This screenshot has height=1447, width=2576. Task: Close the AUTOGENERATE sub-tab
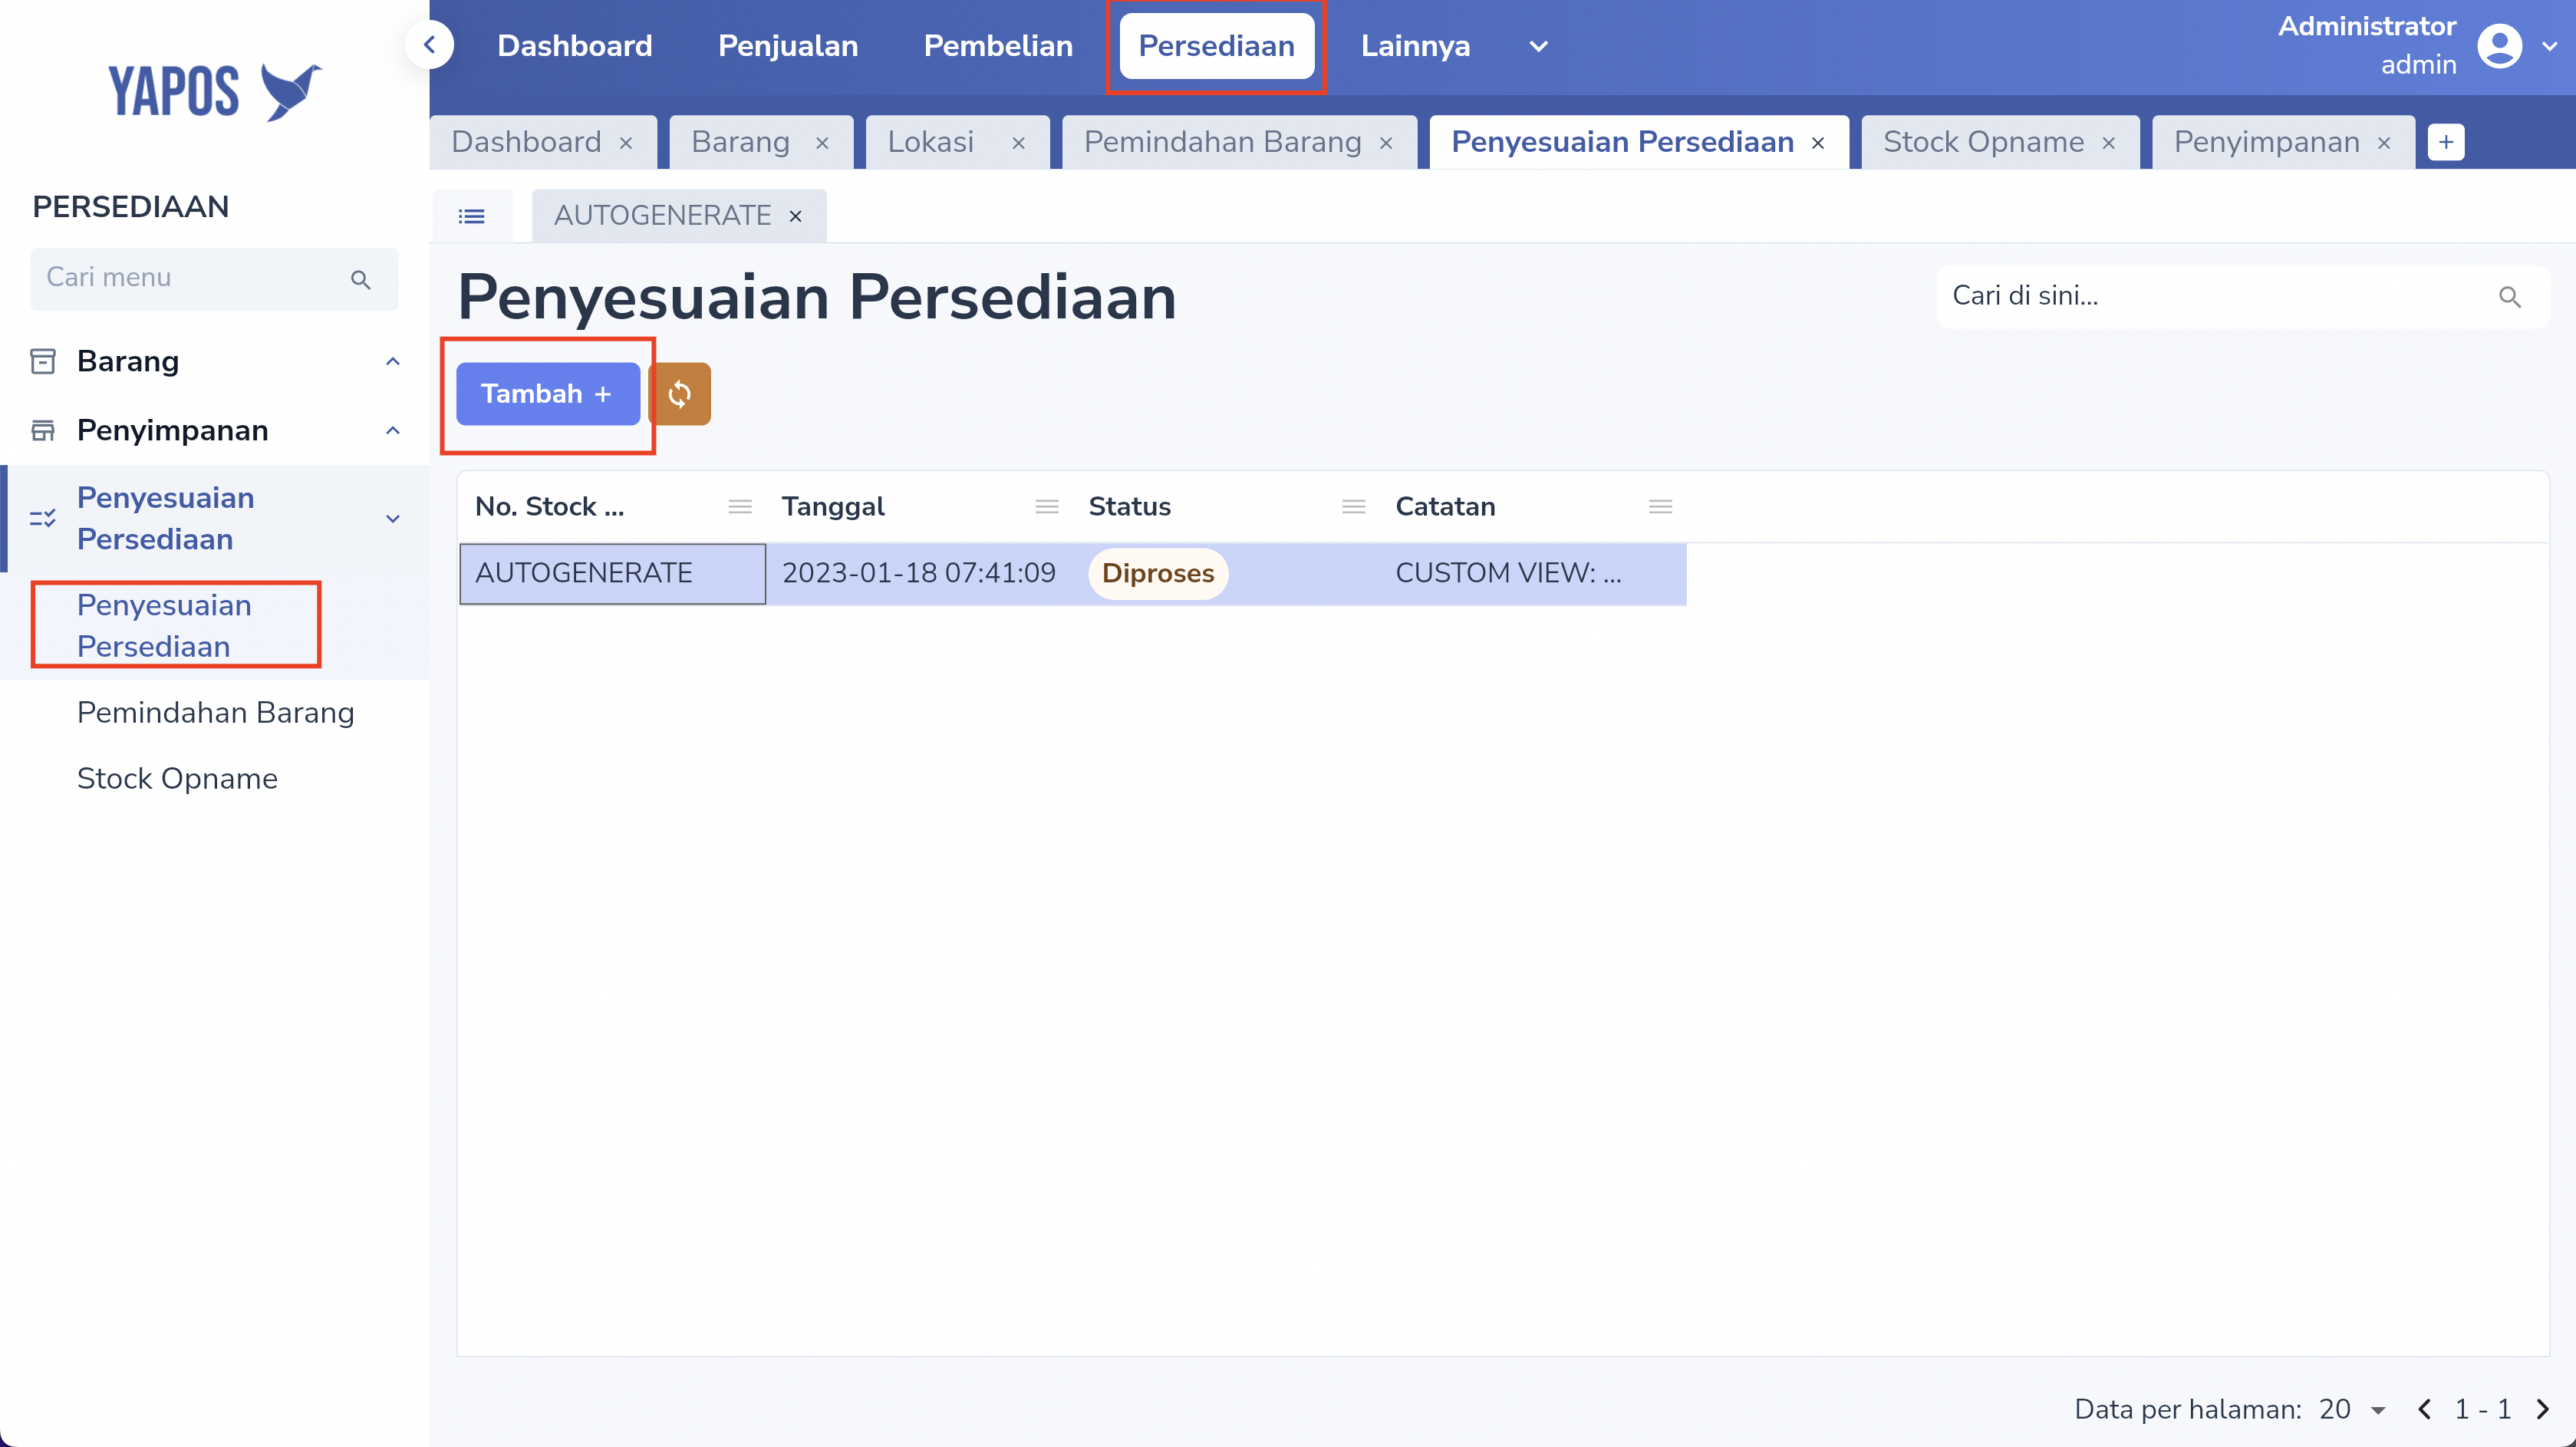point(796,216)
